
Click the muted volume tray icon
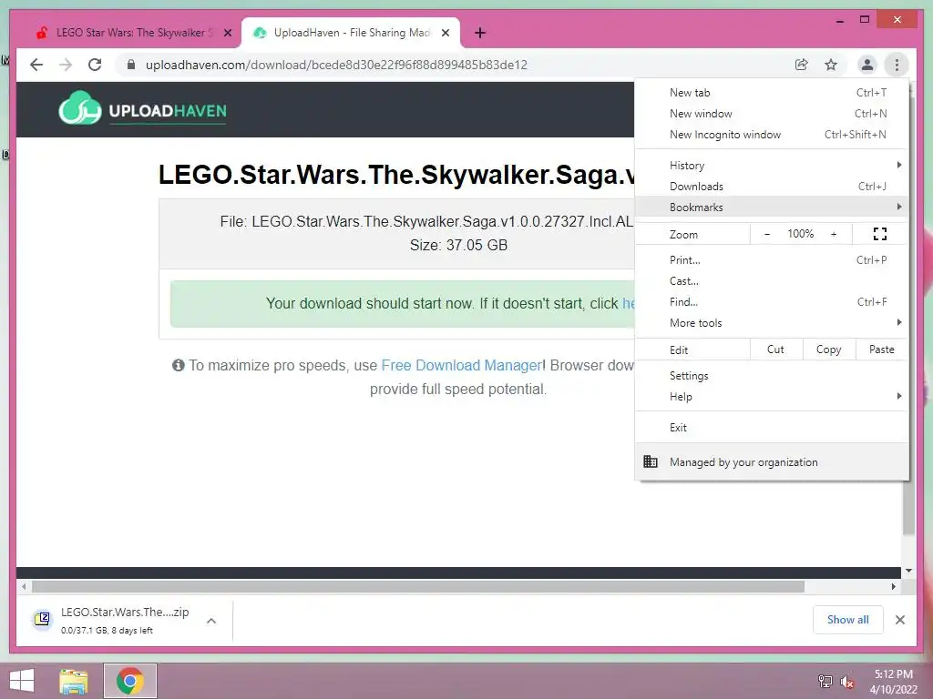(x=846, y=682)
